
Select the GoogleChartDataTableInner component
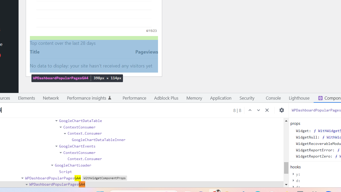98,139
